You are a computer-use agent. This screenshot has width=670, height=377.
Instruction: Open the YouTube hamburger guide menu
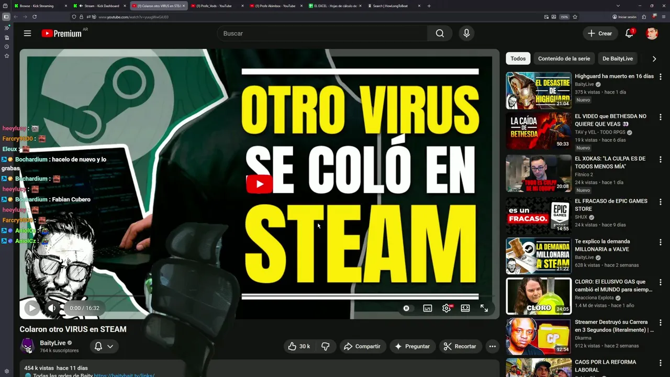27,34
